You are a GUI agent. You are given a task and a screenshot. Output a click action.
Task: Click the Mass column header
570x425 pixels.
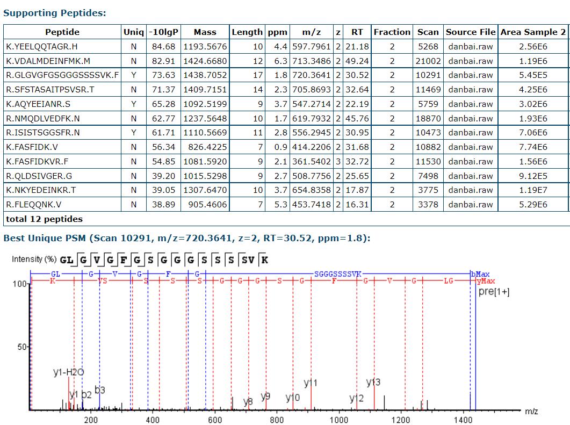205,32
